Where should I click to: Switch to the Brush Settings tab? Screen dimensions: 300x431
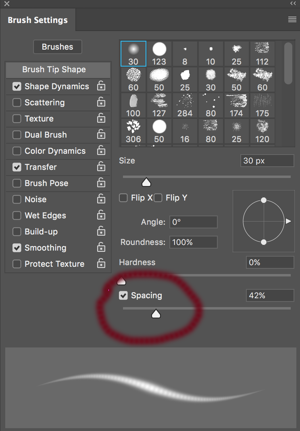(37, 20)
